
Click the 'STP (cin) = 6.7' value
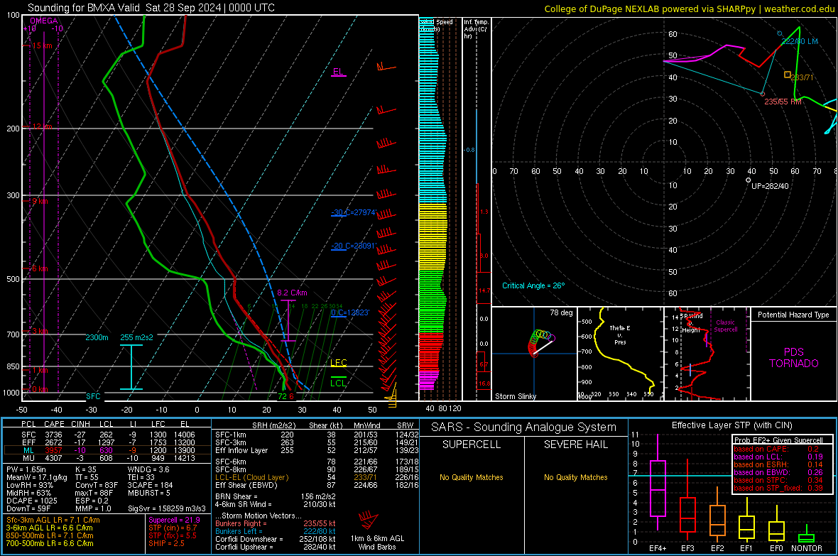[x=173, y=528]
